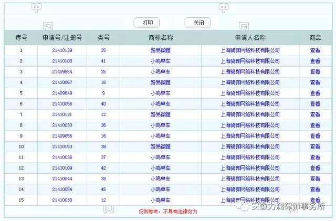Image resolution: width=336 pixels, height=221 pixels.
Task: Click applicant 上海骑即网络科技有限公司 in row 6
Action: tap(250, 104)
